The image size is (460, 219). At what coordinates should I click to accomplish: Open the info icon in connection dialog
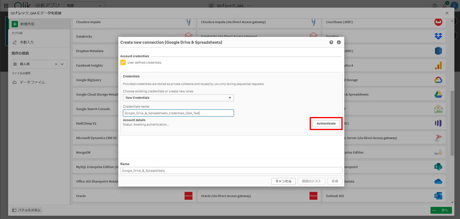[339, 42]
